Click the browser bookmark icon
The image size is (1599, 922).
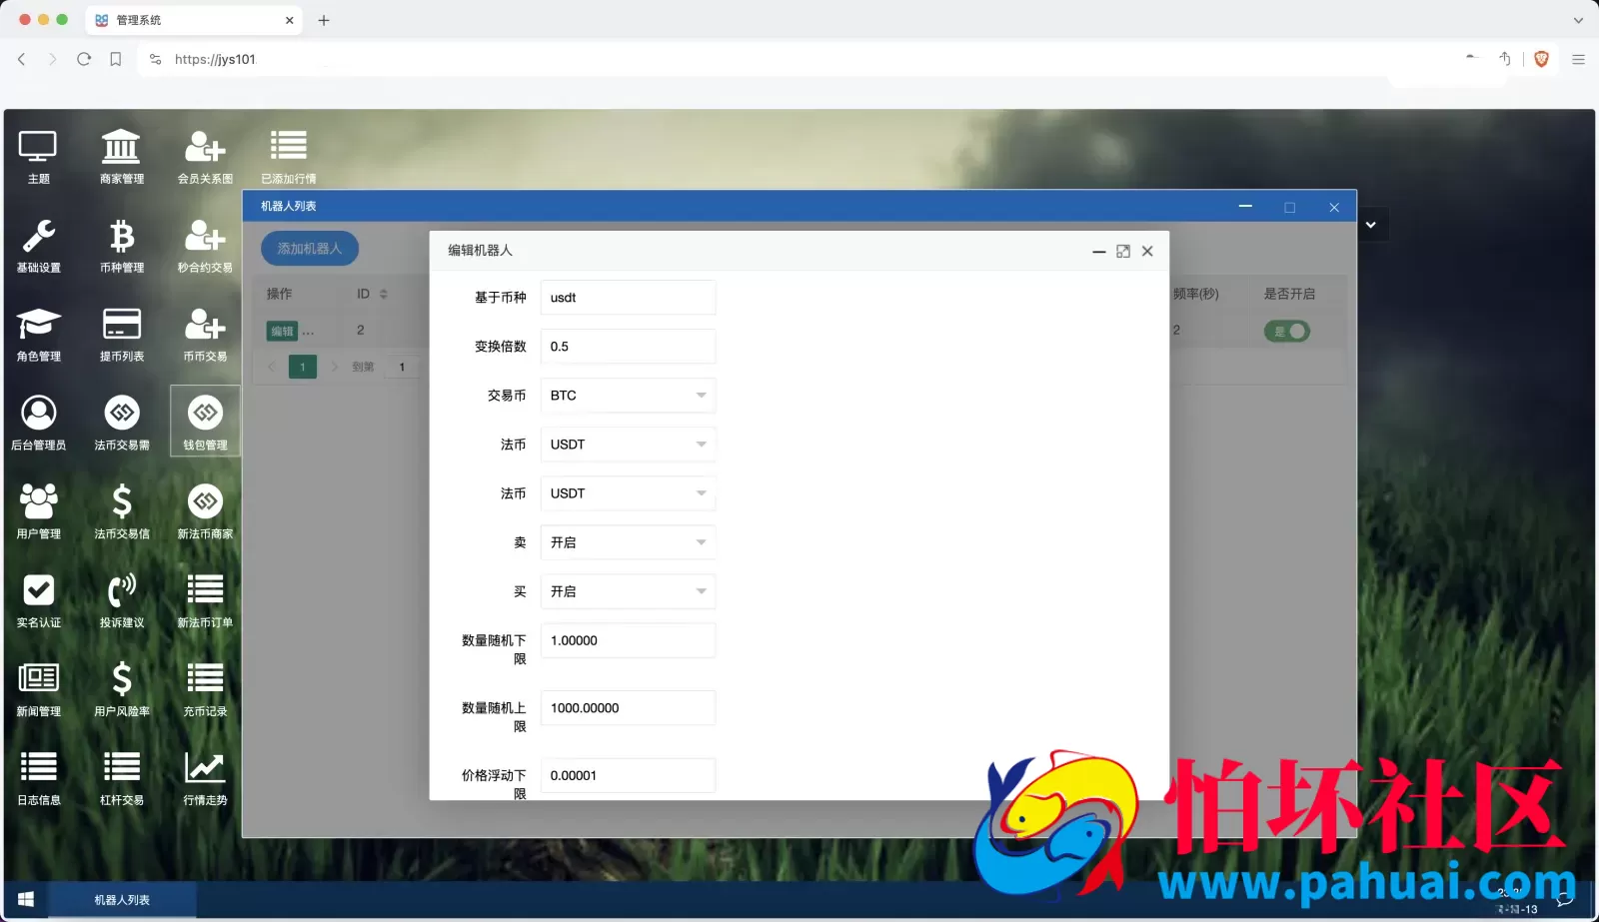(116, 59)
